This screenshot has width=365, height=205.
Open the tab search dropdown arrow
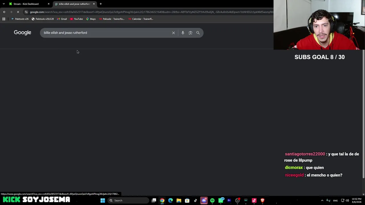pos(4,4)
